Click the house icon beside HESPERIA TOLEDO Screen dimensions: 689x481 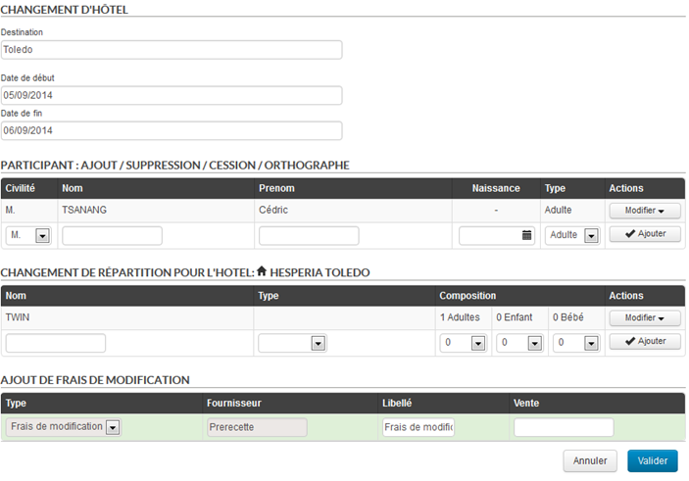point(262,271)
